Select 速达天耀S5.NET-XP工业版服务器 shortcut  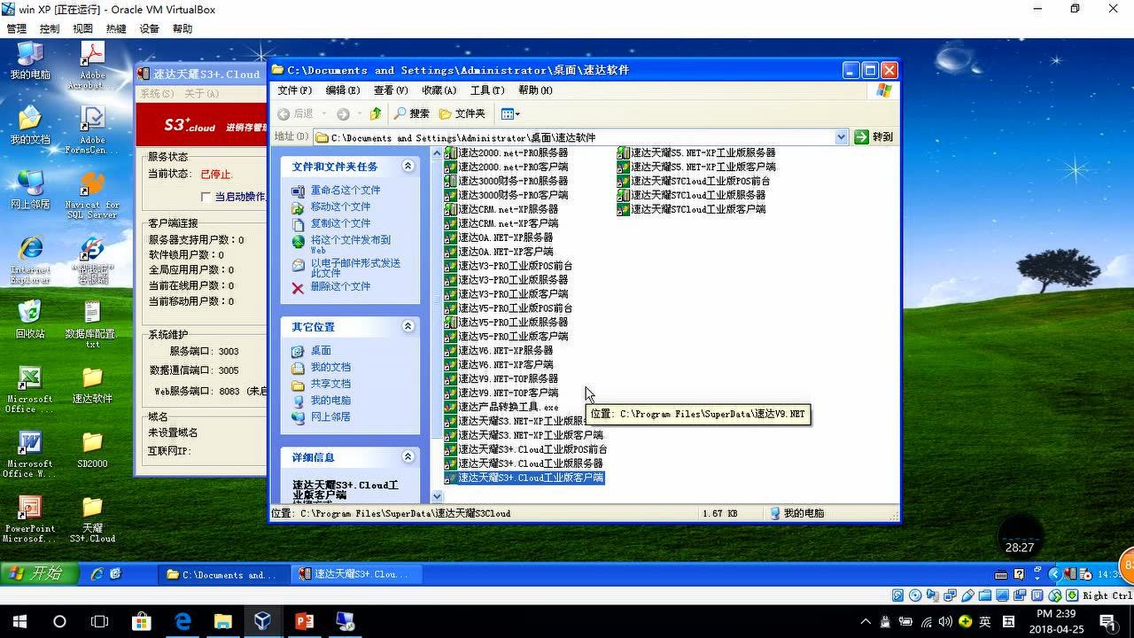[696, 152]
